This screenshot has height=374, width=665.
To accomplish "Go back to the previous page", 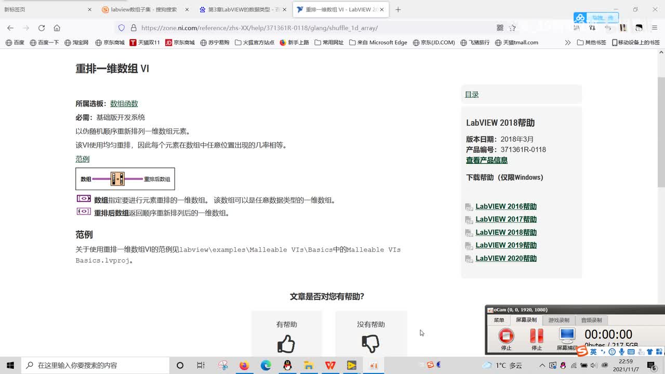I will pos(10,28).
